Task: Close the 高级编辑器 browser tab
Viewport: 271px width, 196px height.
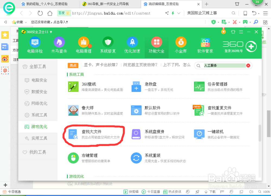Action: (198, 4)
